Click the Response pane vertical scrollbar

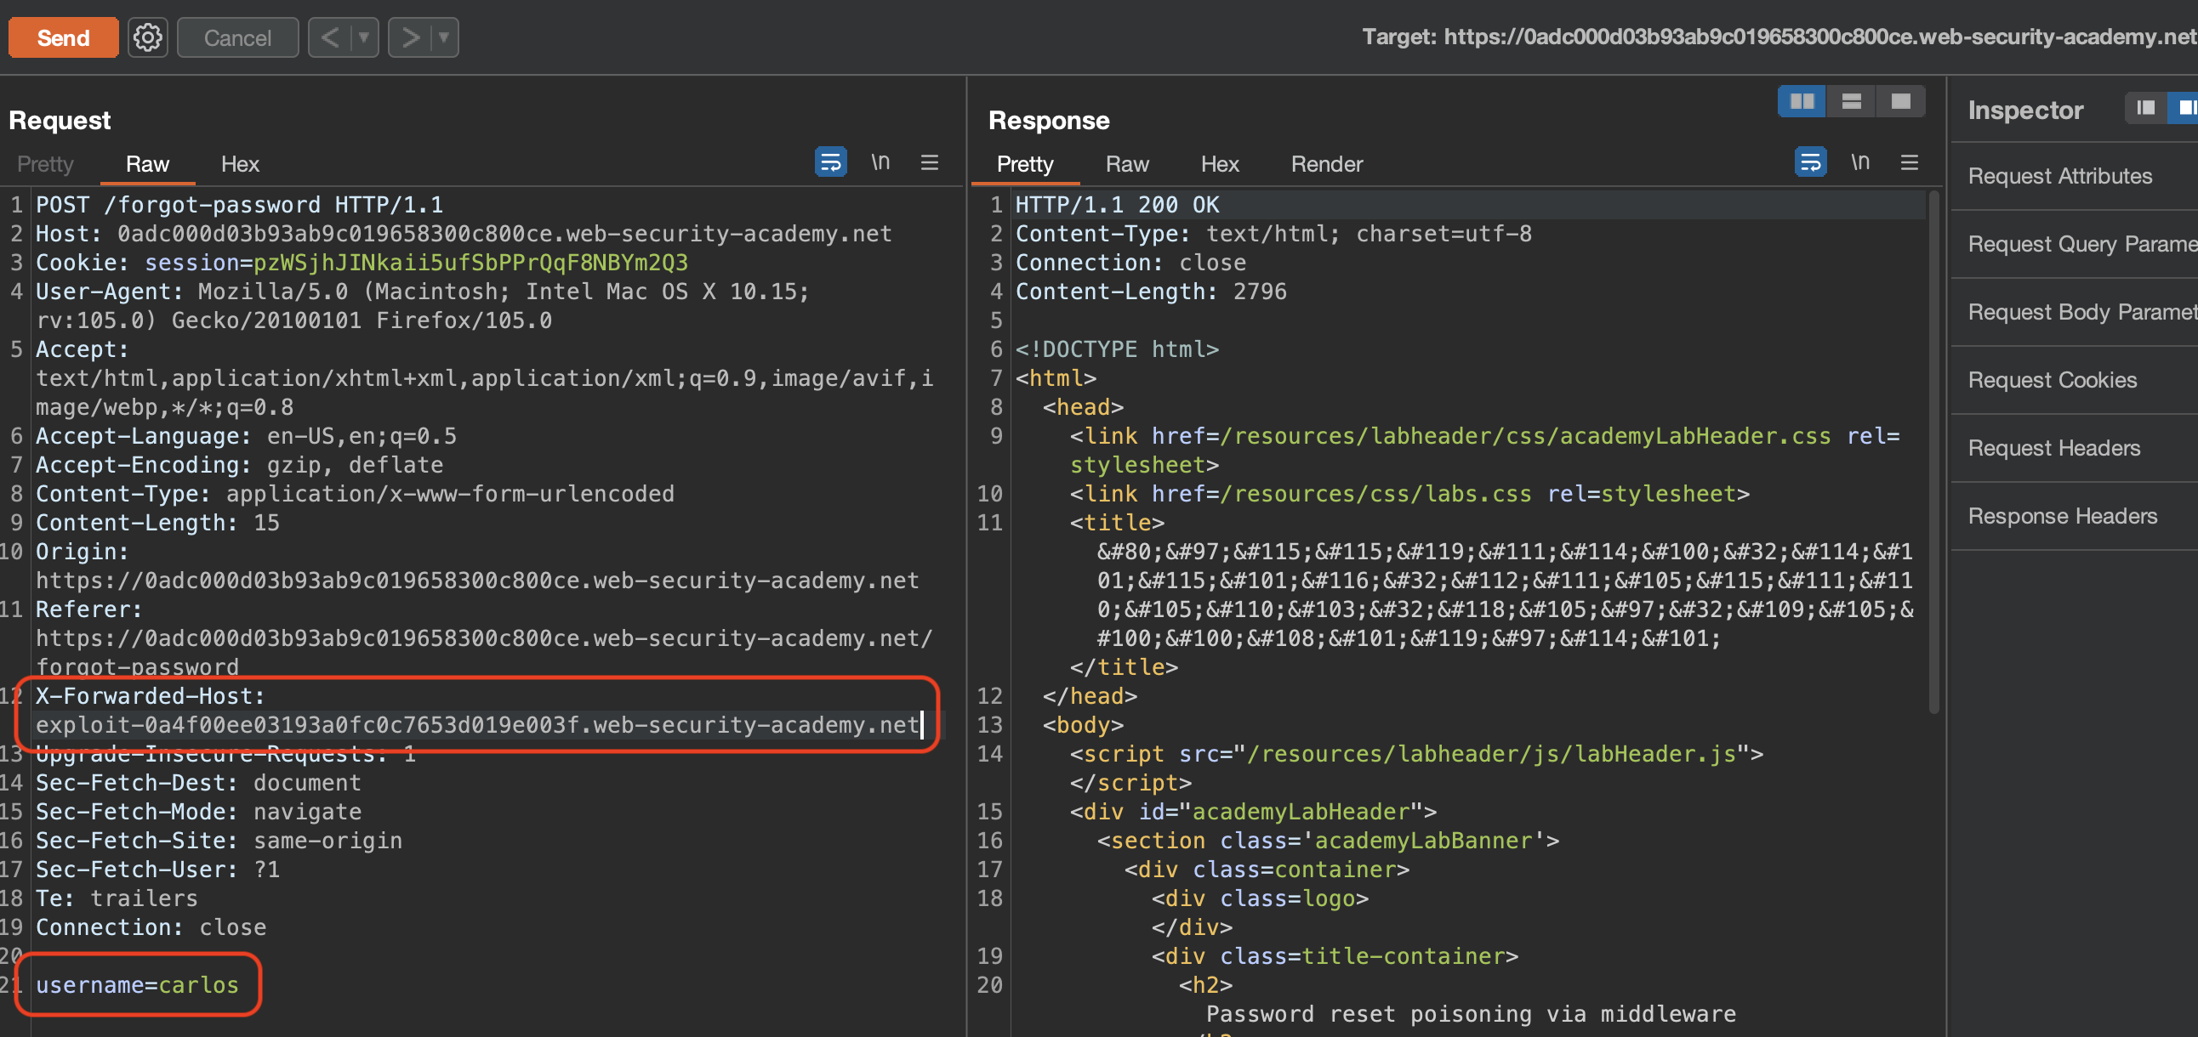coord(1933,452)
